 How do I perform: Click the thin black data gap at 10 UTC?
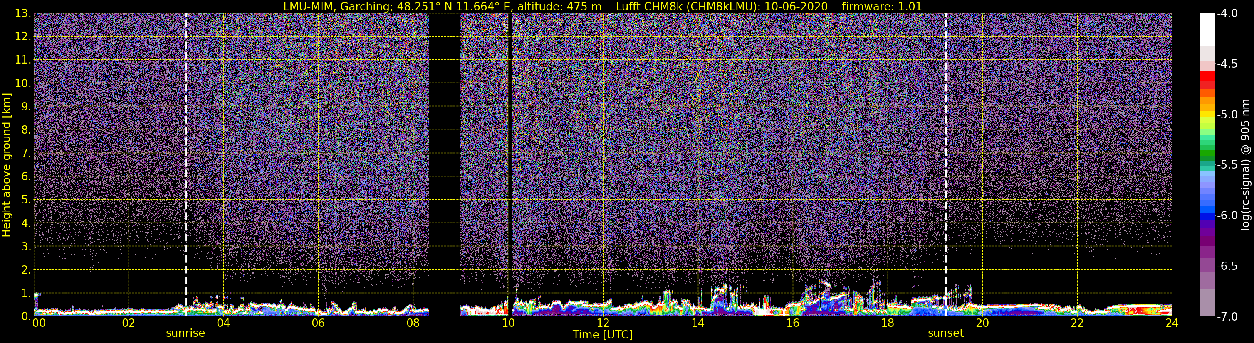(510, 165)
